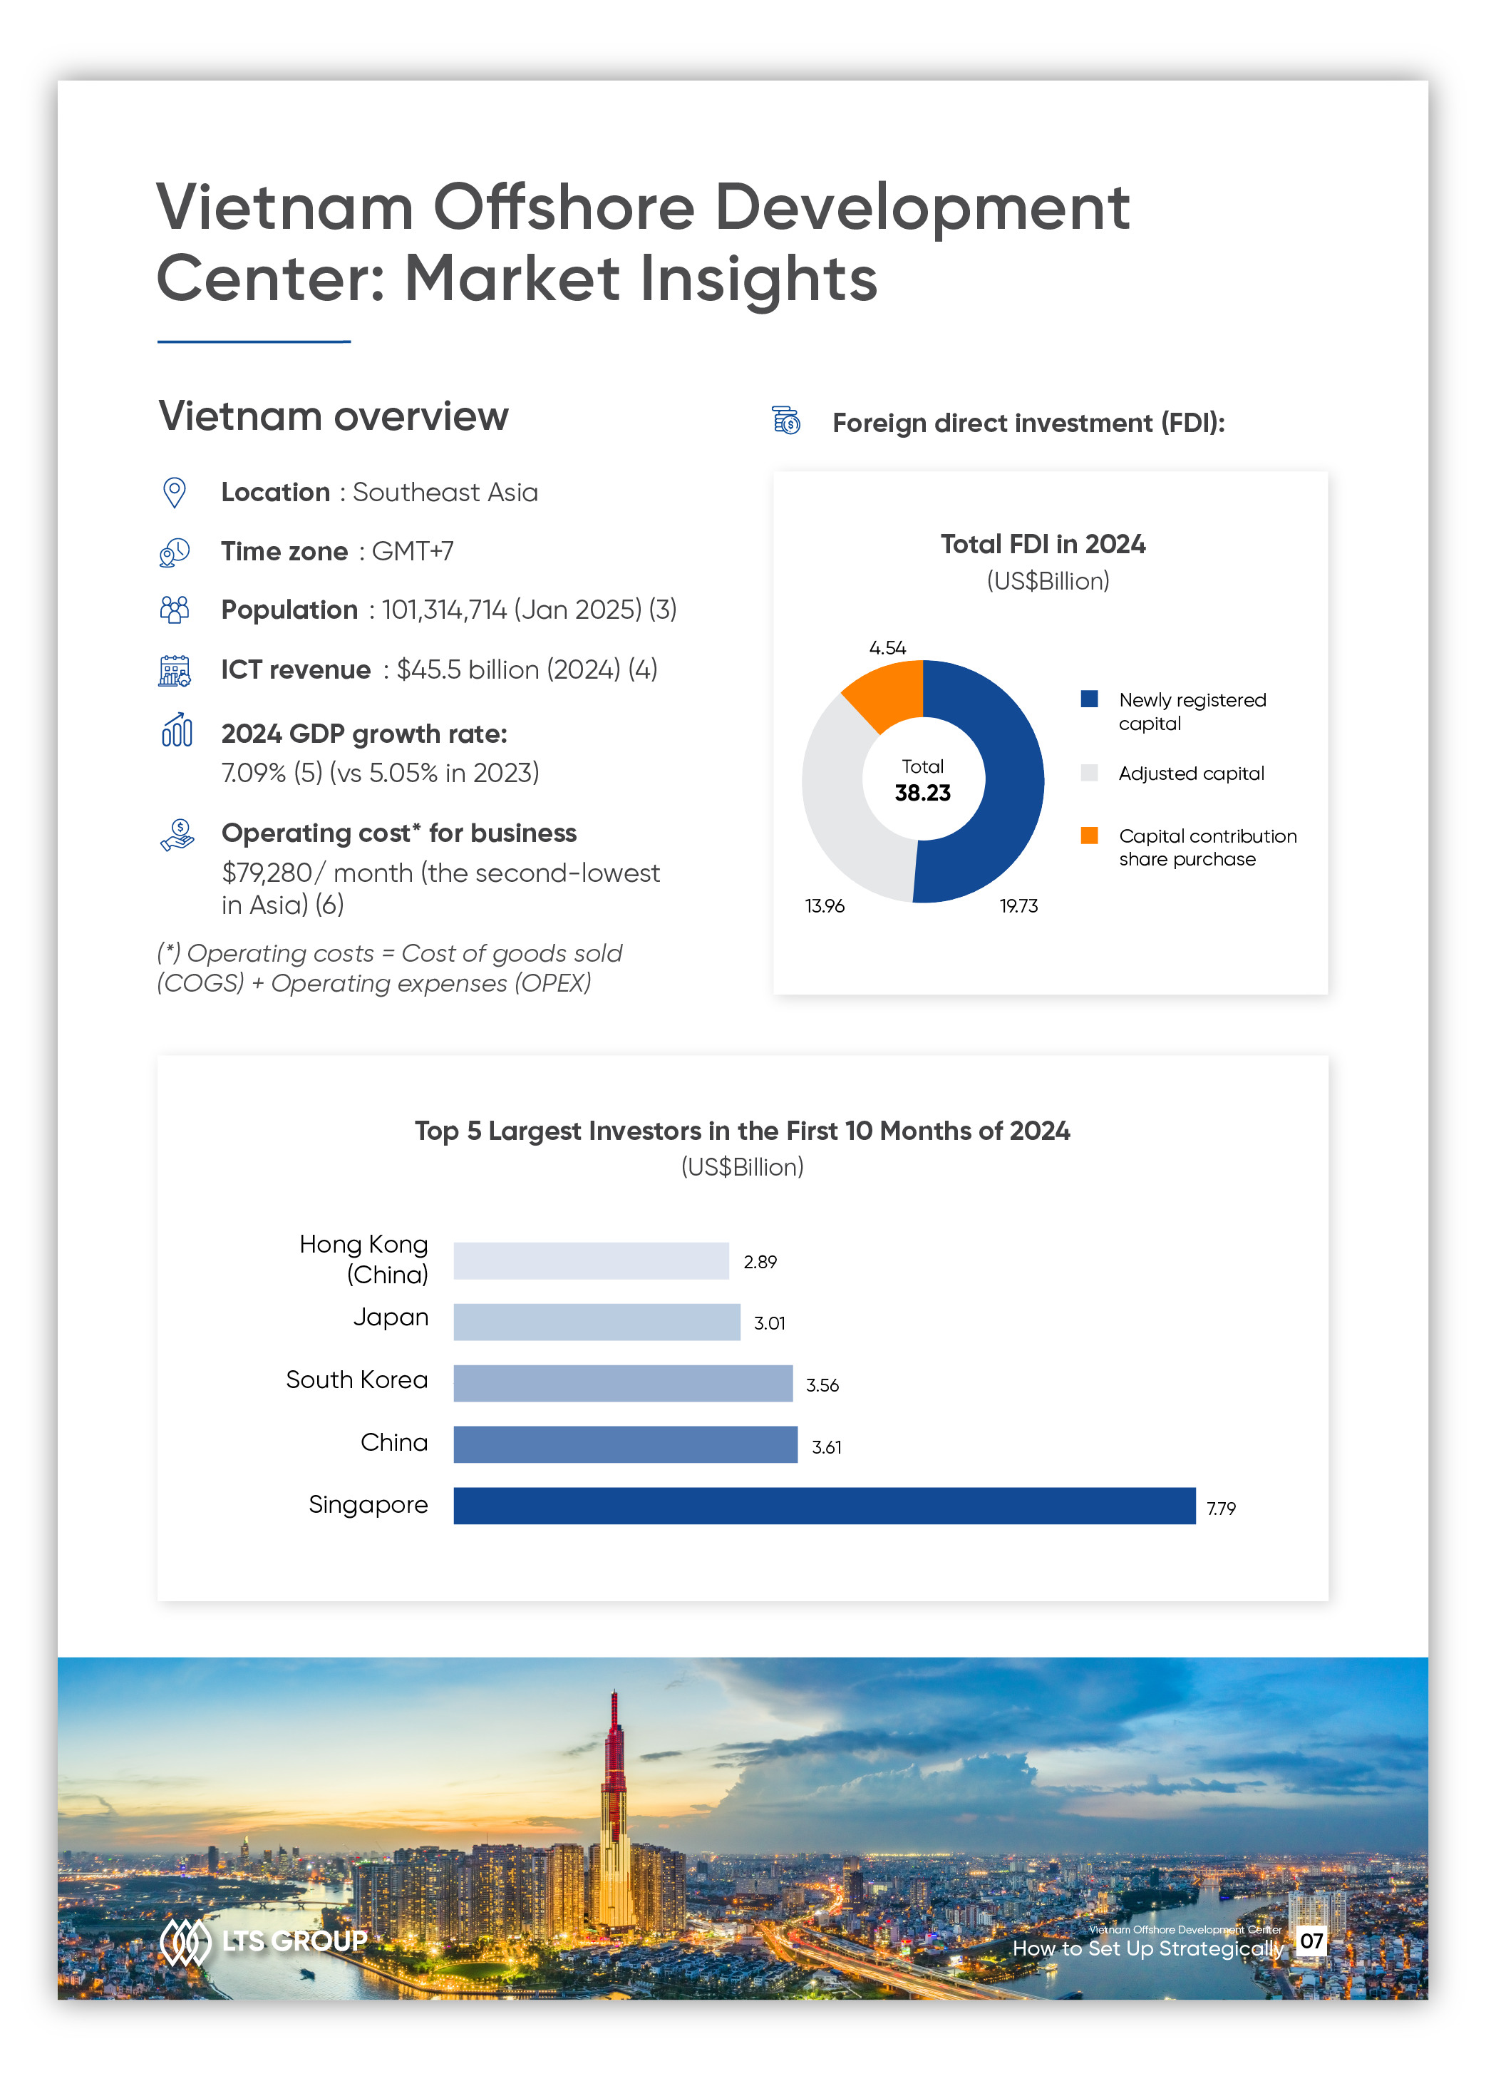
Task: Click the FDI coins icon
Action: pyautogui.click(x=786, y=420)
